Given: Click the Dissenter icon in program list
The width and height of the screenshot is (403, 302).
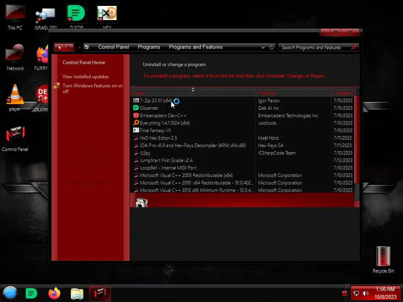Looking at the screenshot, I should pos(136,108).
